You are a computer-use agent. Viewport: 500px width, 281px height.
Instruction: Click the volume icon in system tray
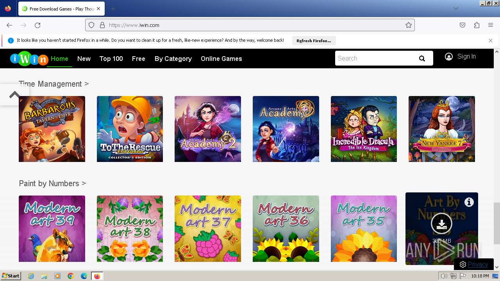pyautogui.click(x=444, y=276)
